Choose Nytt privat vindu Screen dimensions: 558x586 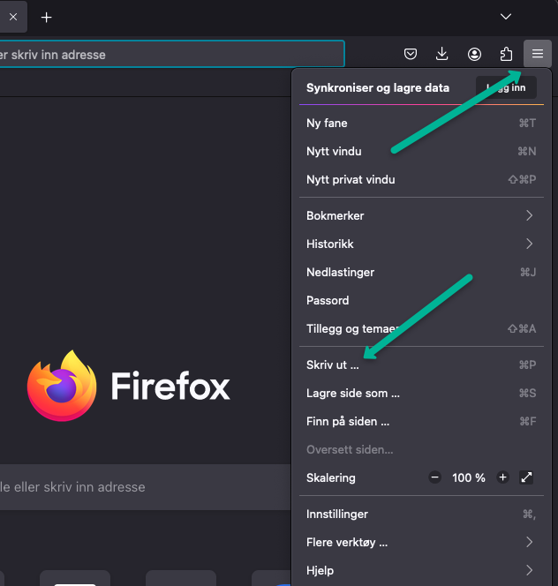(x=351, y=179)
